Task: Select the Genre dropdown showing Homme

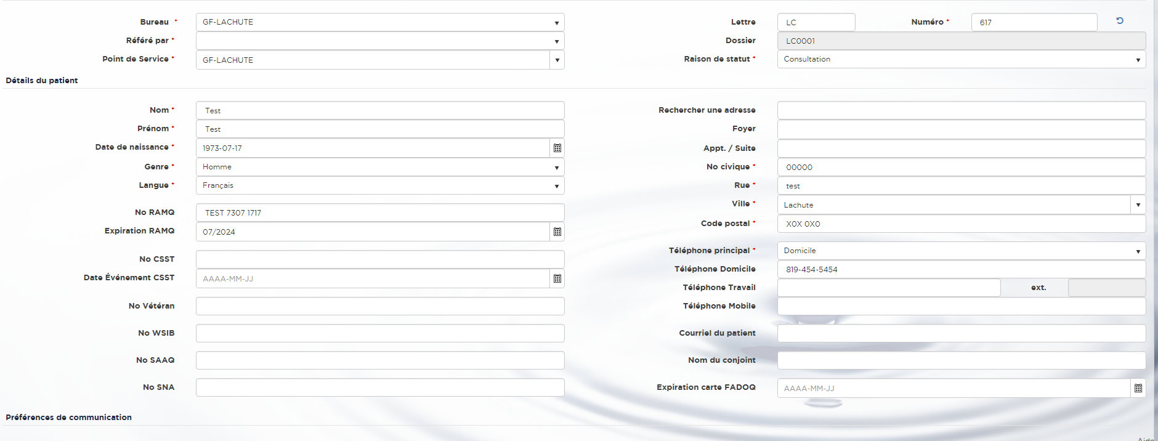Action: click(x=379, y=167)
